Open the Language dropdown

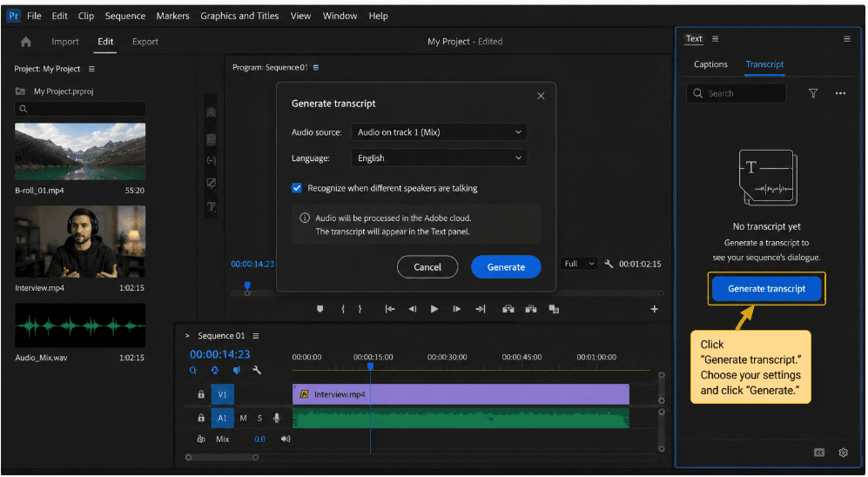(x=439, y=158)
